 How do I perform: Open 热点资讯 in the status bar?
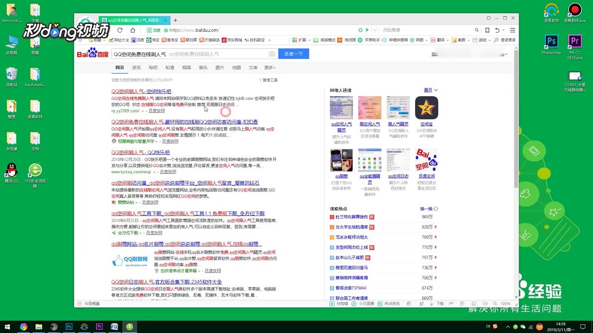[x=389, y=304]
